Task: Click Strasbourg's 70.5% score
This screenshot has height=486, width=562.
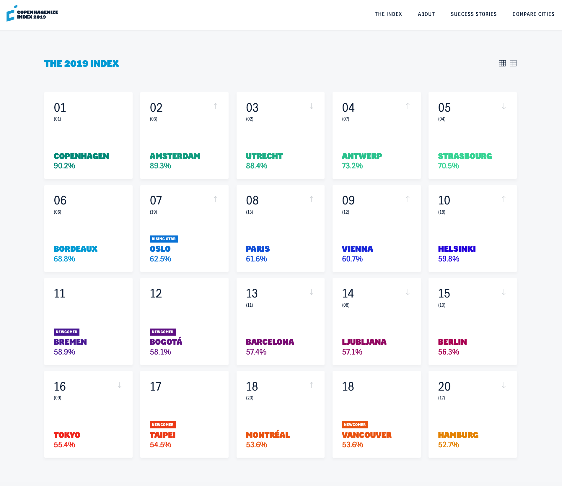Action: click(x=449, y=166)
